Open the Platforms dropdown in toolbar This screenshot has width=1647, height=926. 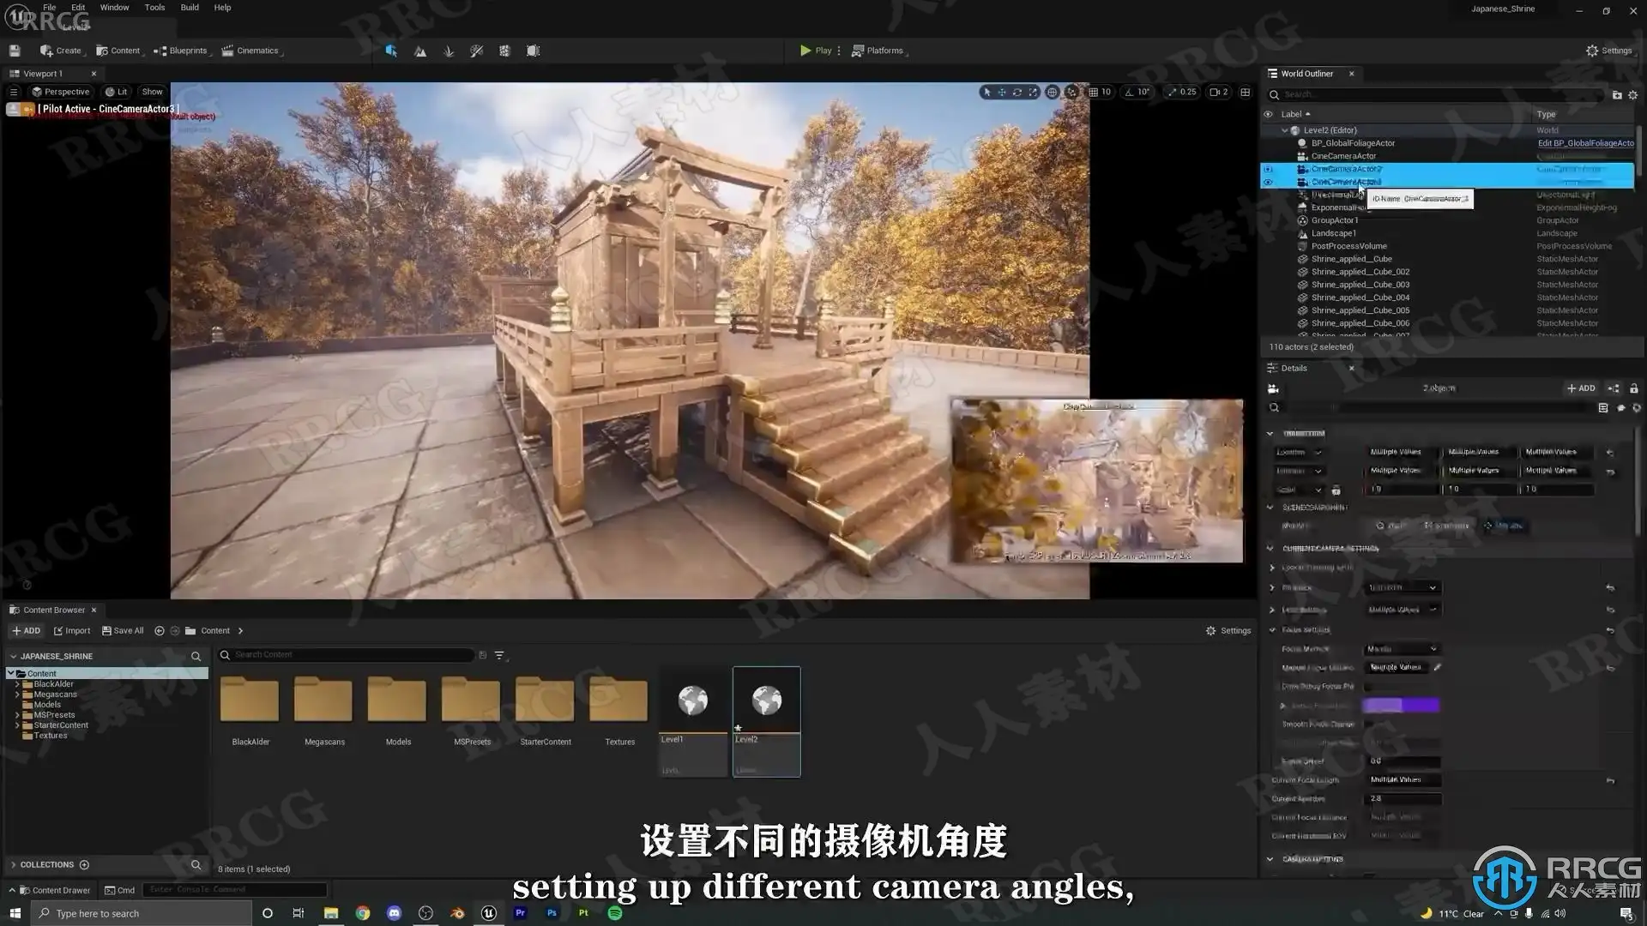[x=879, y=51]
